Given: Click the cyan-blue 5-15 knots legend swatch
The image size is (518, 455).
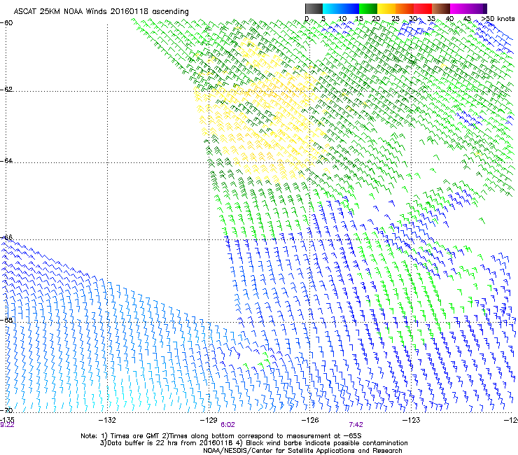Looking at the screenshot, I should pyautogui.click(x=341, y=8).
